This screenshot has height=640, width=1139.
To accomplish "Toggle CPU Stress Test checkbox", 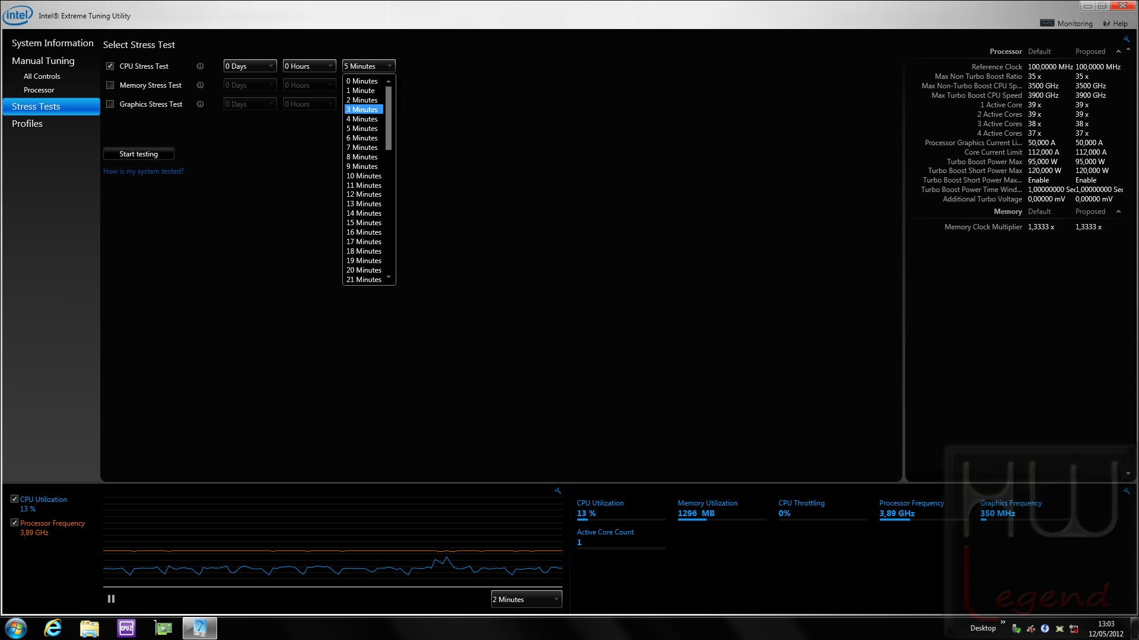I will point(110,66).
